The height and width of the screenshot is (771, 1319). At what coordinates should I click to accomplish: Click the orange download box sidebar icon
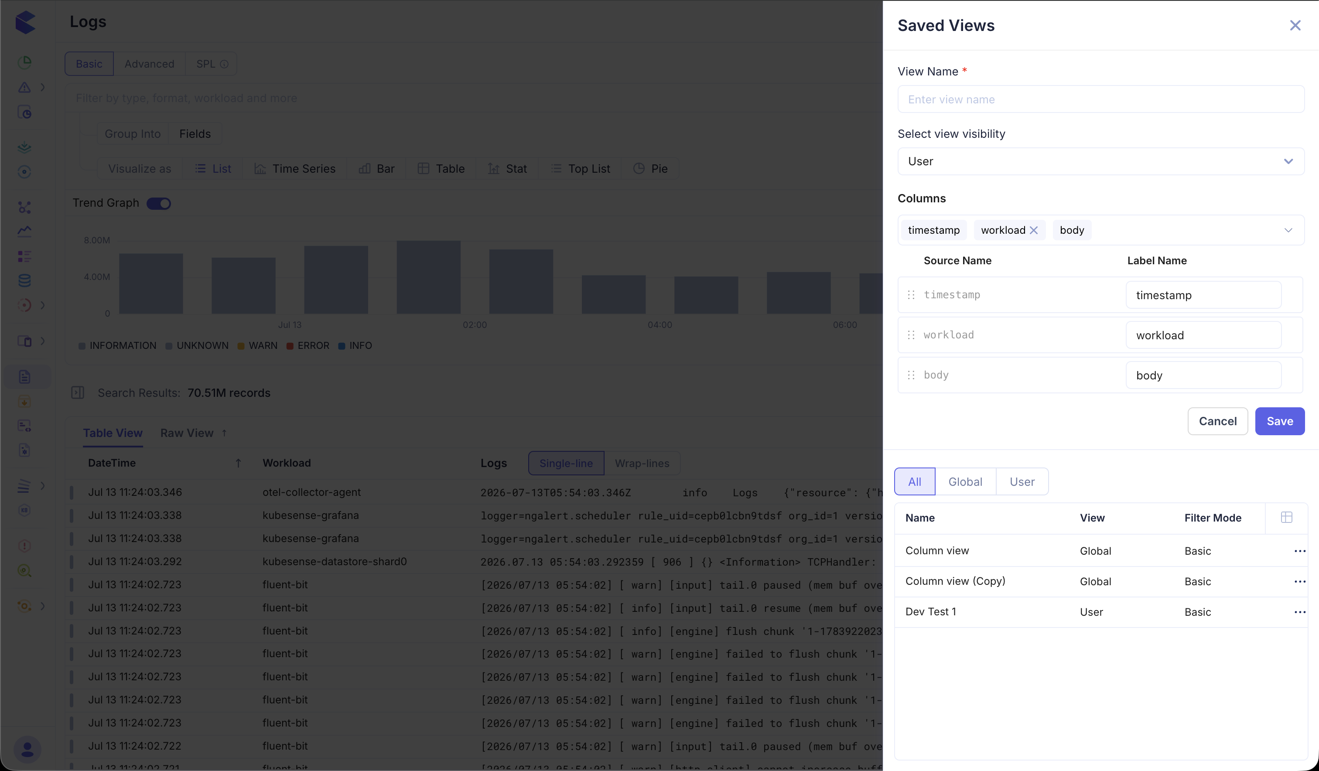pos(24,402)
